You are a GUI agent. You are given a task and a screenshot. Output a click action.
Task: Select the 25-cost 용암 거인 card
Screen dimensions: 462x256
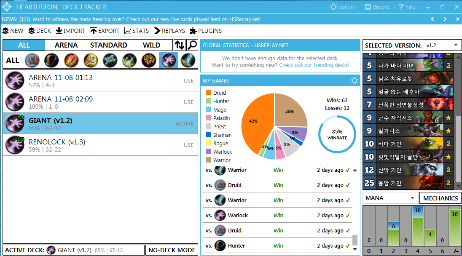(408, 183)
